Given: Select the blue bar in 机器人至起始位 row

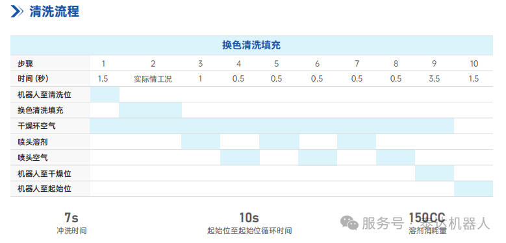Looking at the screenshot, I should [x=474, y=189].
